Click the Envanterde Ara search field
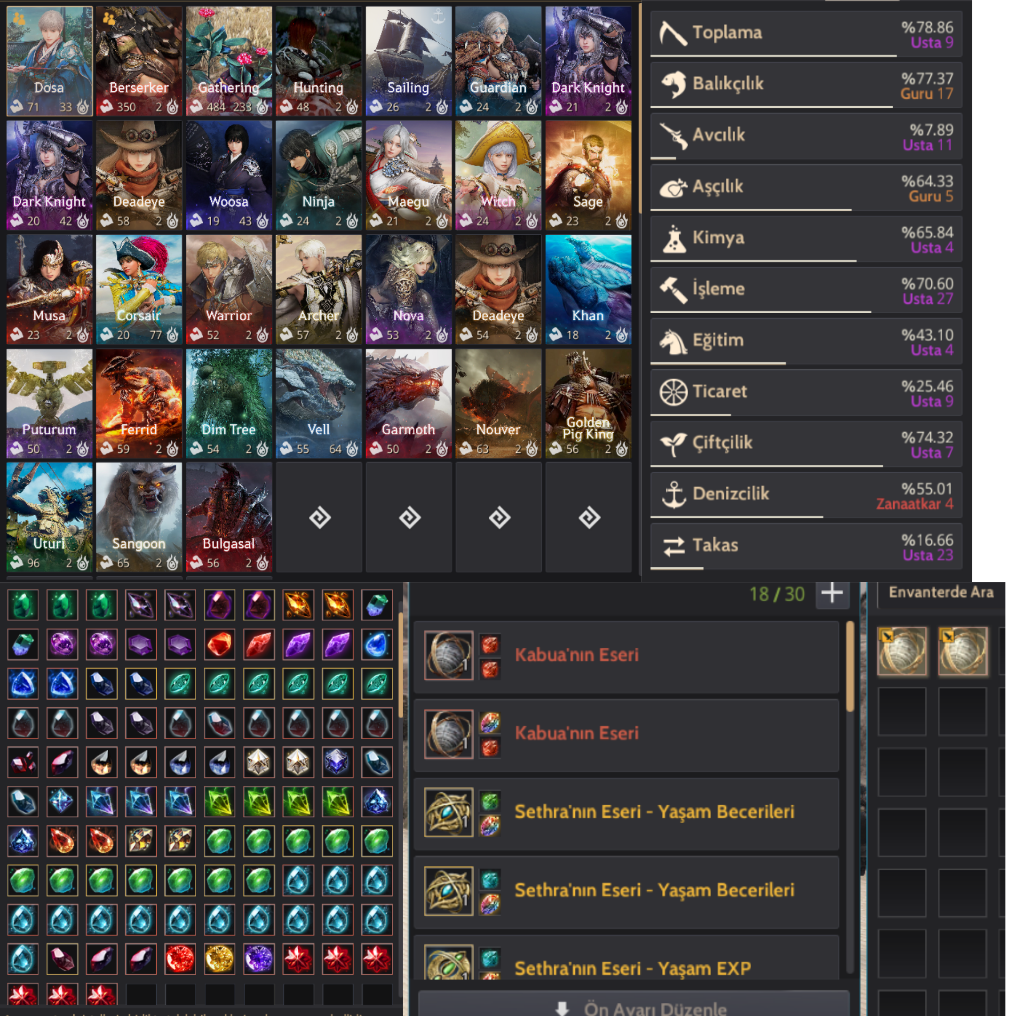The image size is (1016, 1016). tap(941, 593)
